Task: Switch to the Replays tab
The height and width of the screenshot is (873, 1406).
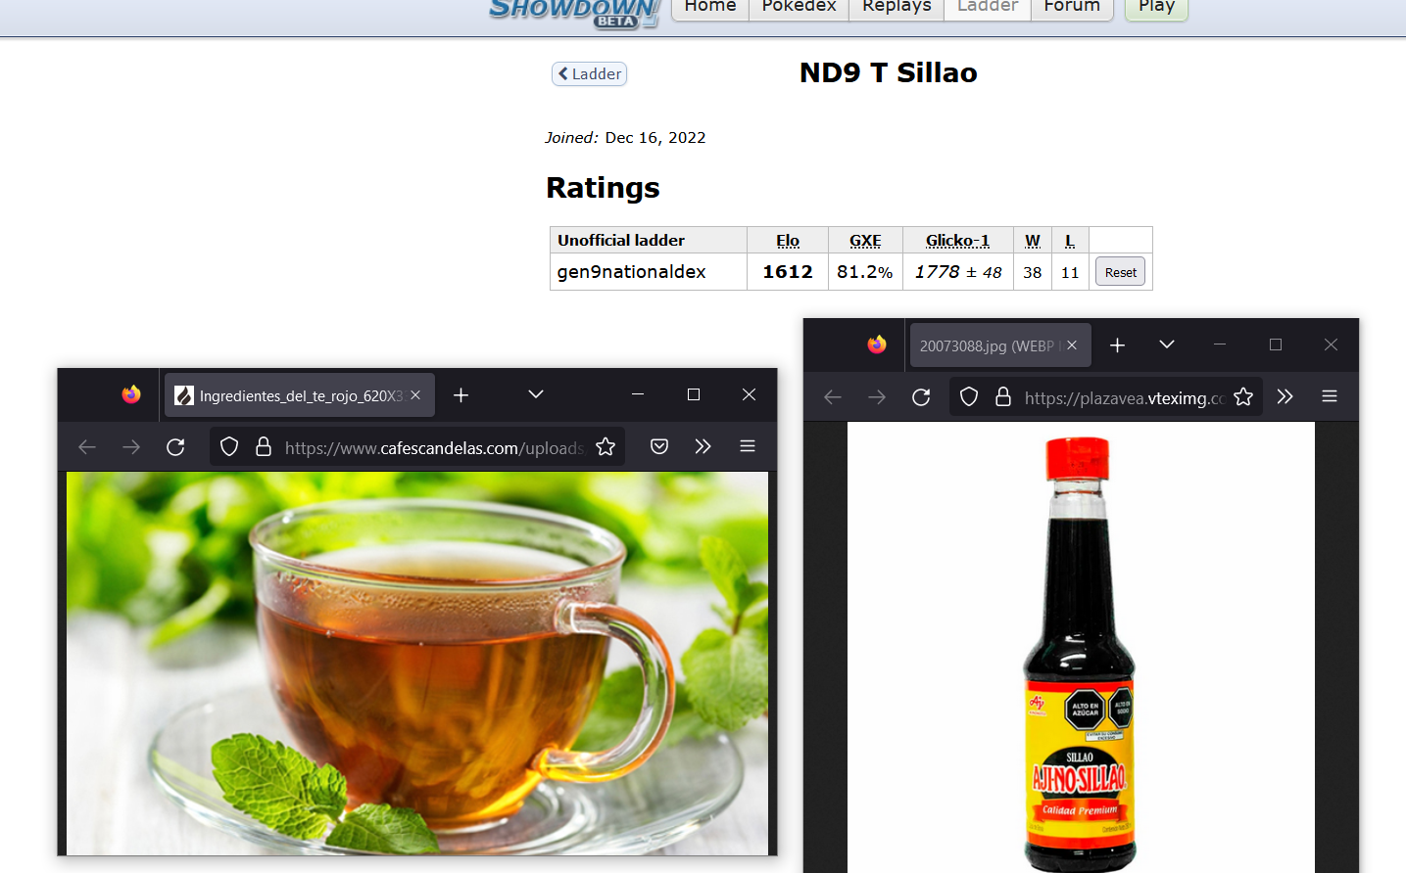Action: [897, 8]
